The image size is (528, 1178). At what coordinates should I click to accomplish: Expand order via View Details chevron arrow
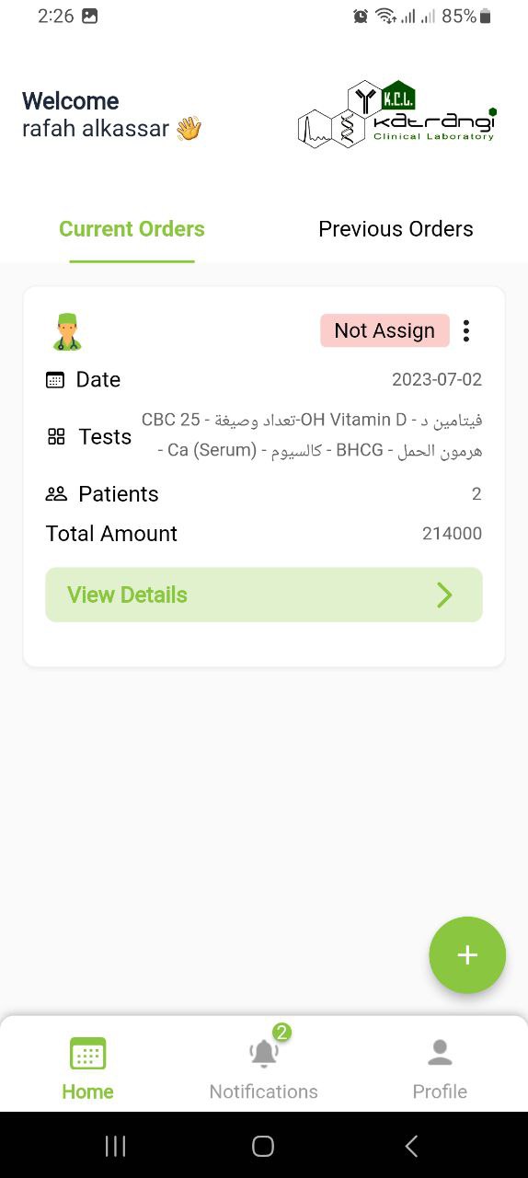tap(444, 595)
